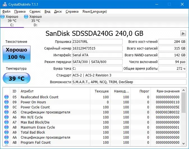
Task: Select drive D: status circle icon
Action: pyautogui.click(x=26, y=17)
